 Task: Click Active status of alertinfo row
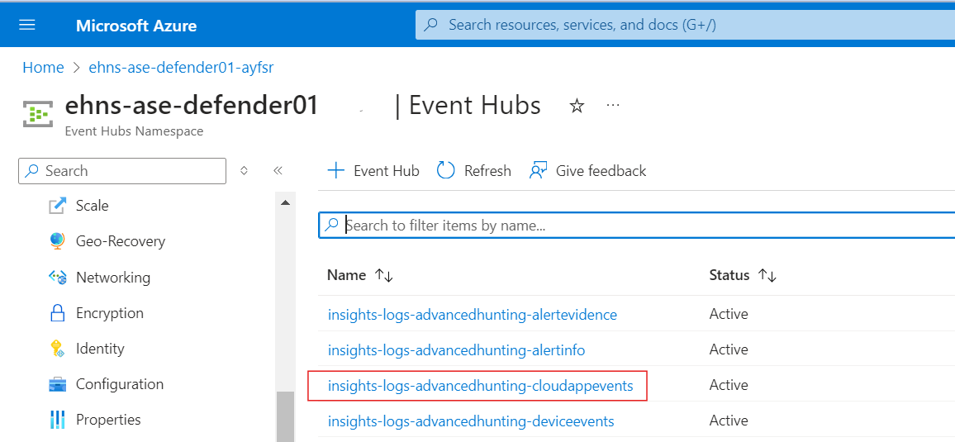click(x=729, y=349)
